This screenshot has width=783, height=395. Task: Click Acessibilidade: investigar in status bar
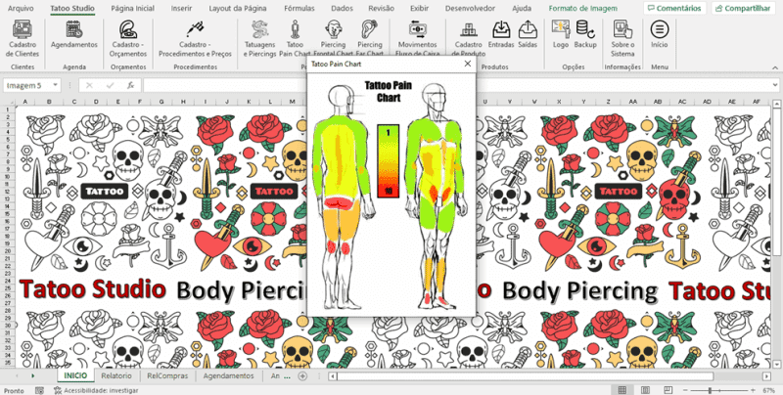coord(96,390)
